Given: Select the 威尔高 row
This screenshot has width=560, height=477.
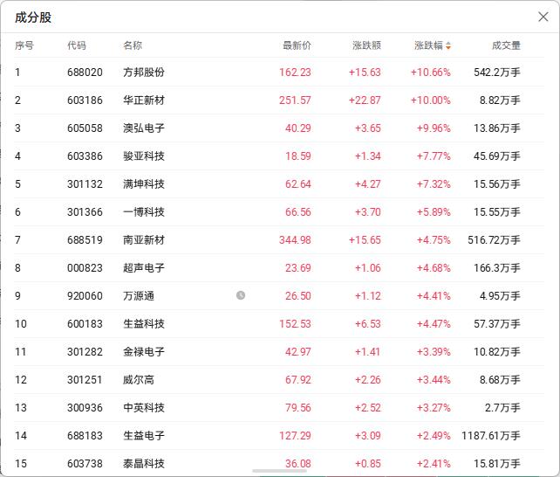Looking at the screenshot, I should (279, 379).
